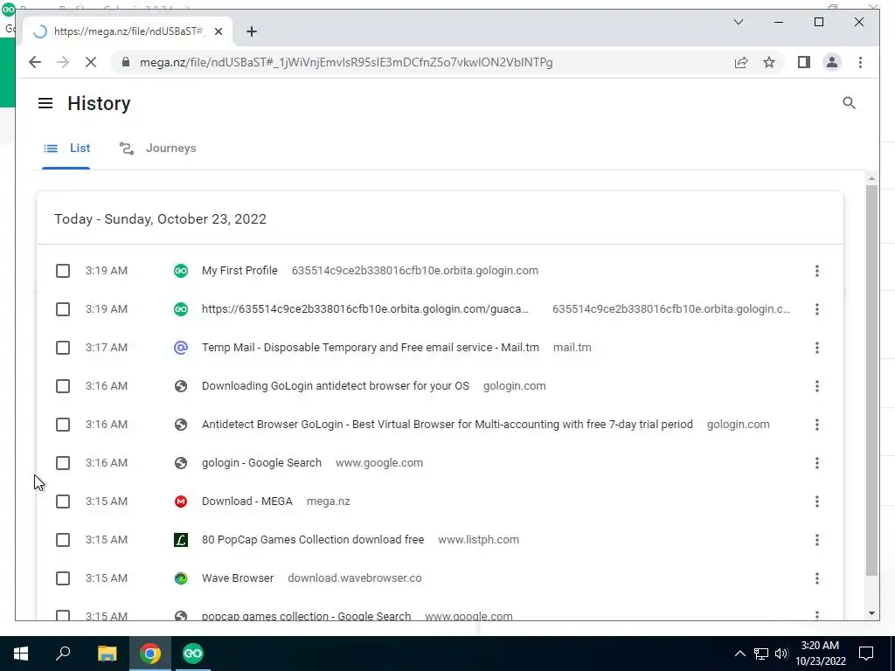The width and height of the screenshot is (895, 671).
Task: Tick the Wave Browser history checkbox
Action: (63, 578)
